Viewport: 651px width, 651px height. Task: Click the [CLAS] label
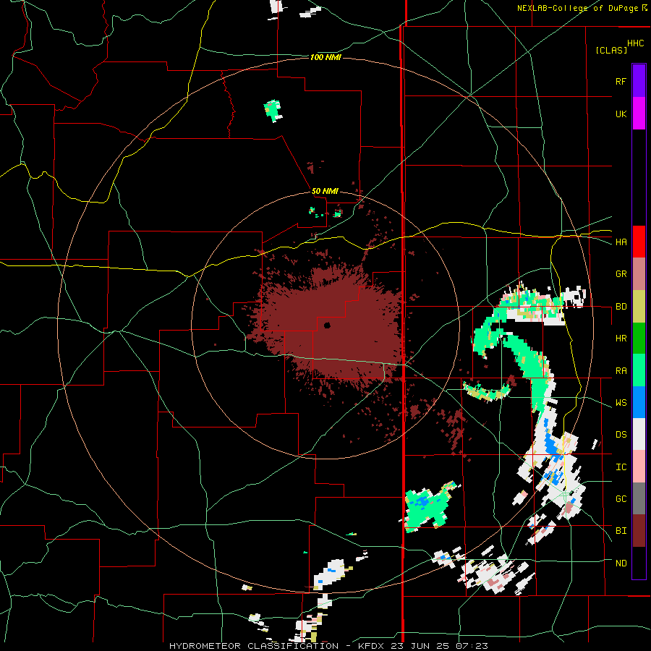pyautogui.click(x=611, y=50)
